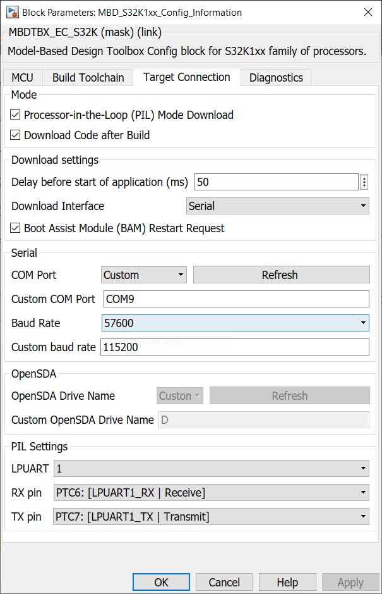
Task: Click the Custom baud rate input field
Action: [235, 347]
